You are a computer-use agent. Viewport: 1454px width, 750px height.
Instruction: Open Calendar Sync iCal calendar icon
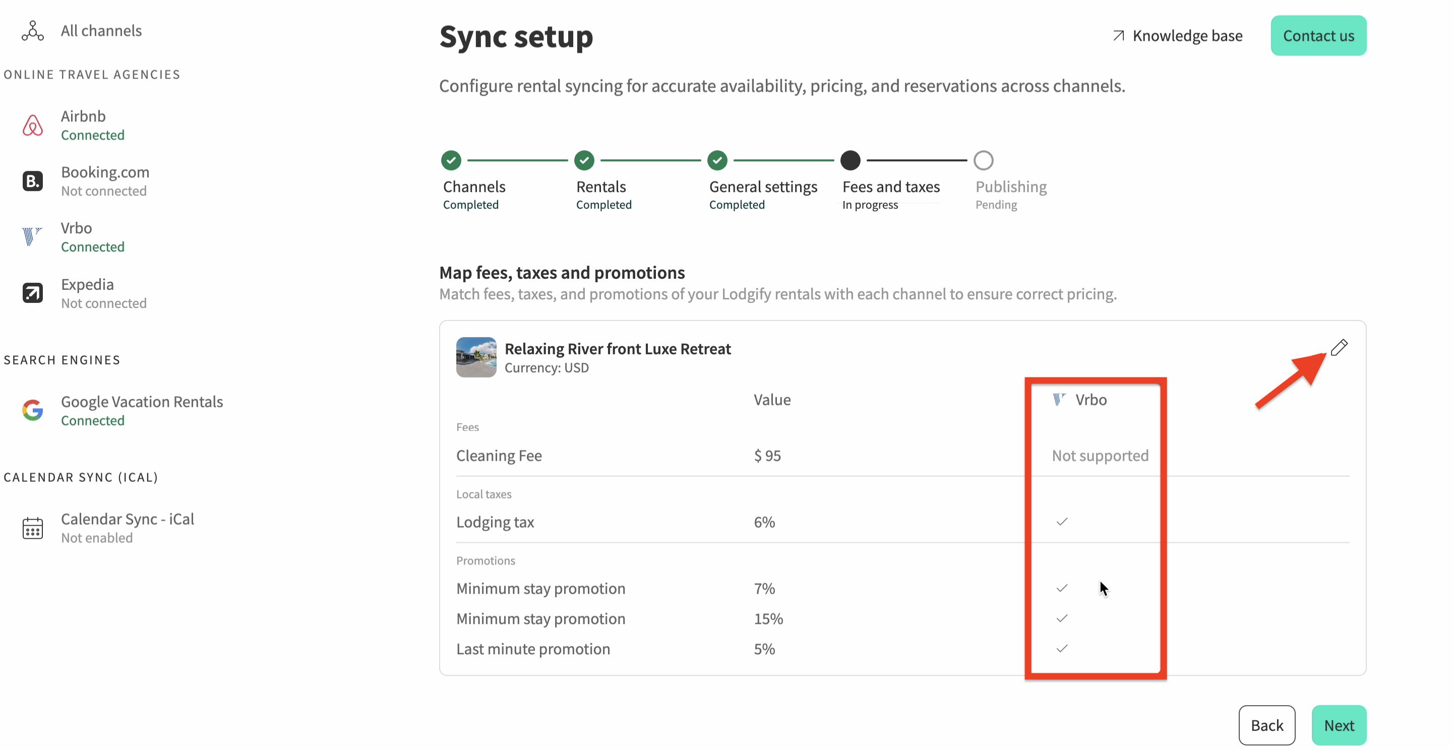[x=33, y=528]
